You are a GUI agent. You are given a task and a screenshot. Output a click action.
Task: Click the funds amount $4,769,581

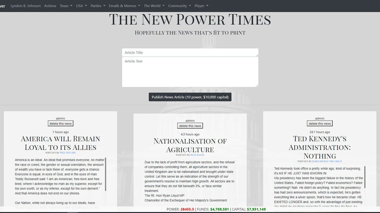[x=219, y=209]
